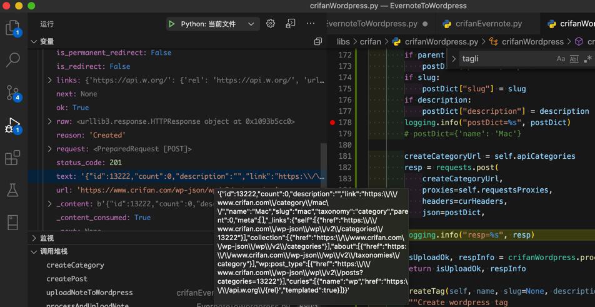Screen dimensions: 595x307
Task: Open the Explorer view in activity bar
Action: pos(13,28)
